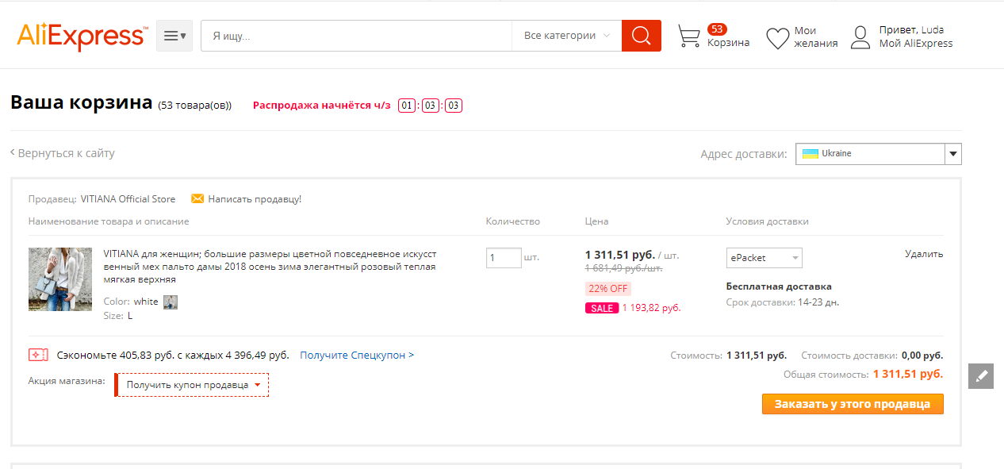
Task: Open the hamburger categories menu
Action: (174, 36)
